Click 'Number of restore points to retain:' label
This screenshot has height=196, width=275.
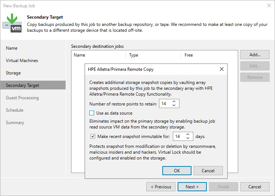pos(123,104)
